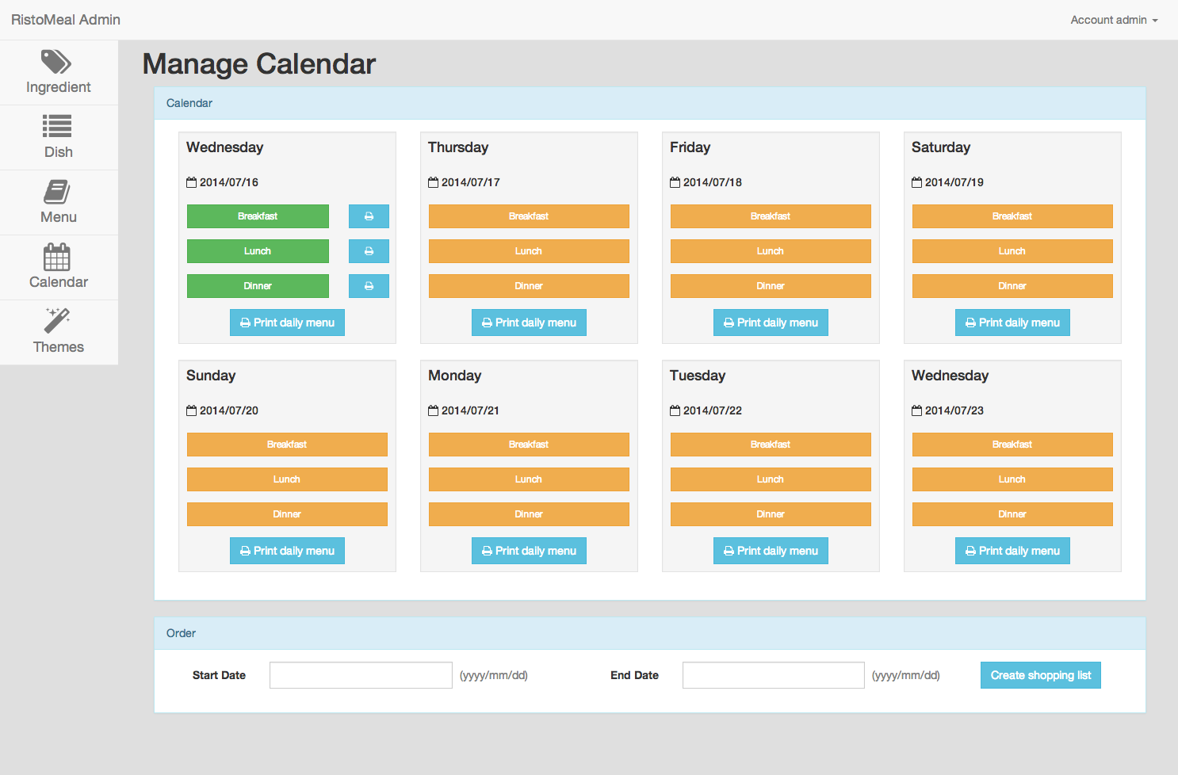
Task: Click the Start Date input field
Action: pyautogui.click(x=361, y=674)
